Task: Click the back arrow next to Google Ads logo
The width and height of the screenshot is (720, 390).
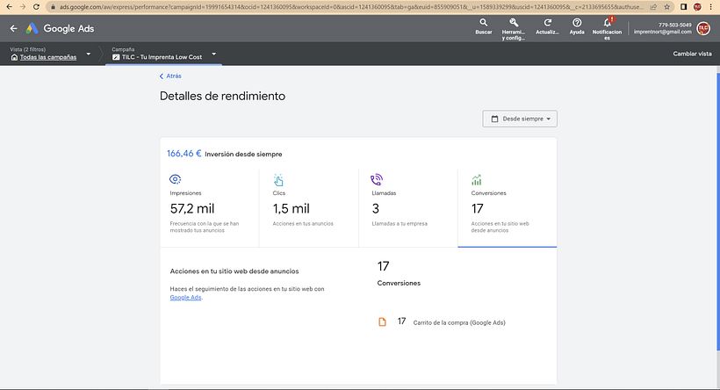Action: [x=13, y=29]
